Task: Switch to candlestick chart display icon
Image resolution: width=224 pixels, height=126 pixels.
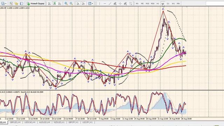Action: coord(55,3)
